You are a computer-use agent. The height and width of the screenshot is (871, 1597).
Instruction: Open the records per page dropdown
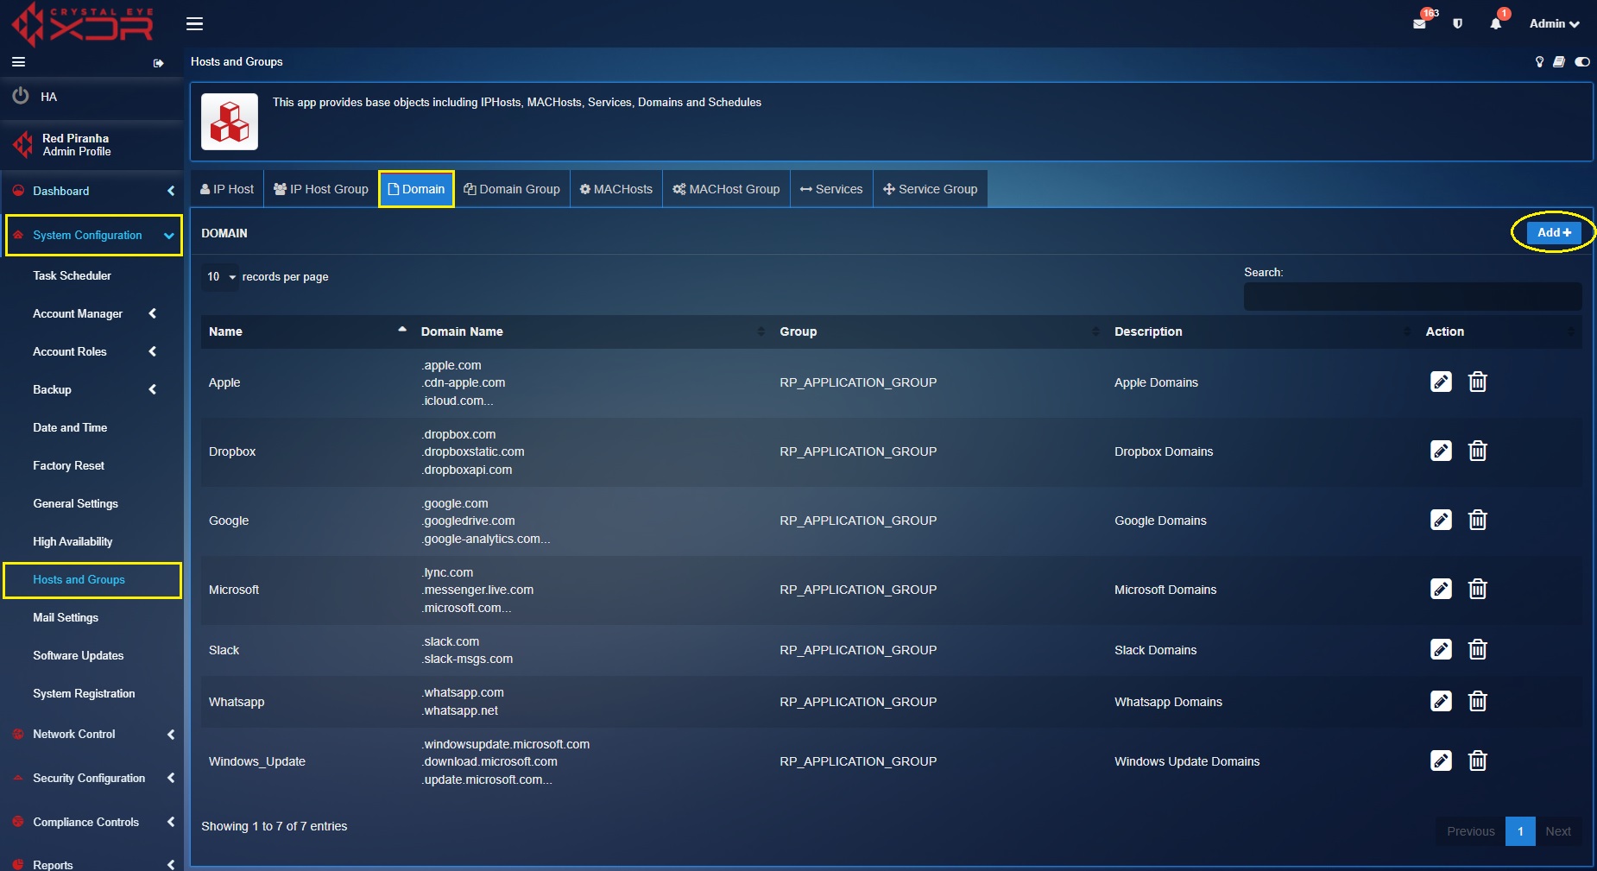pyautogui.click(x=220, y=277)
